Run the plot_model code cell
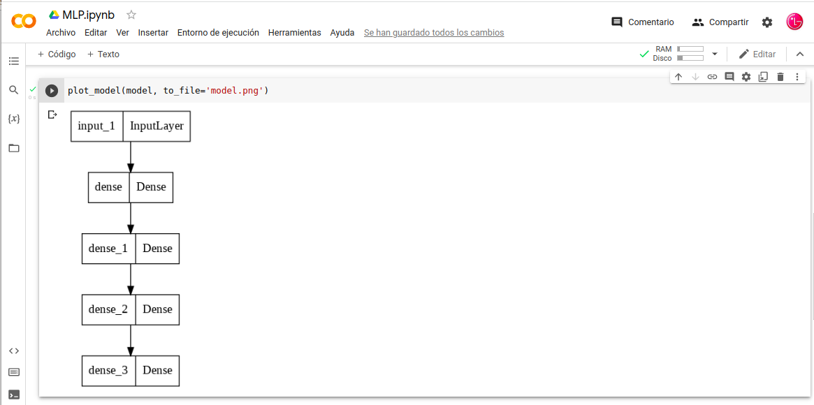This screenshot has width=814, height=405. pyautogui.click(x=52, y=91)
